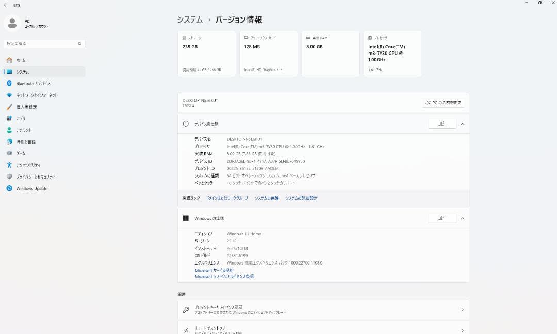Screen dimensions: 557x334
Task: Click the key icon for プロダクト キー
Action: point(186,310)
